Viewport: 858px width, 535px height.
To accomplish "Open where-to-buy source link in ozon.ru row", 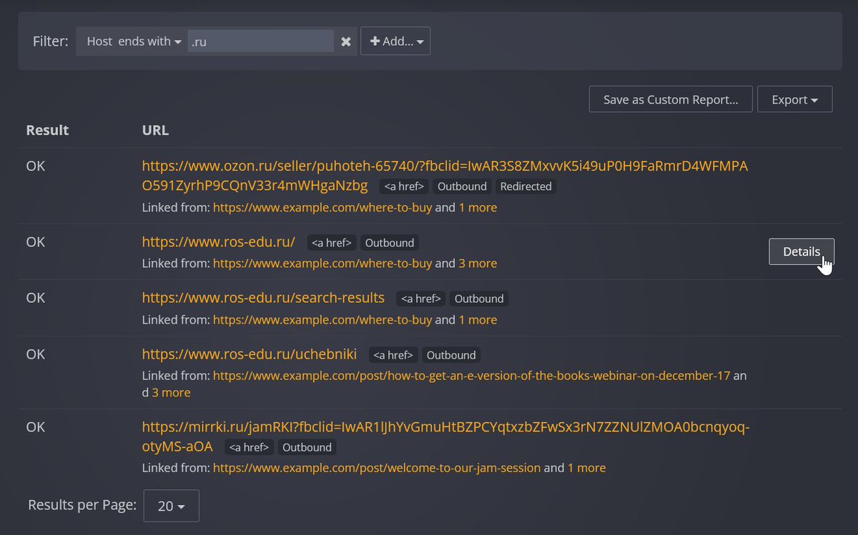I will coord(322,207).
